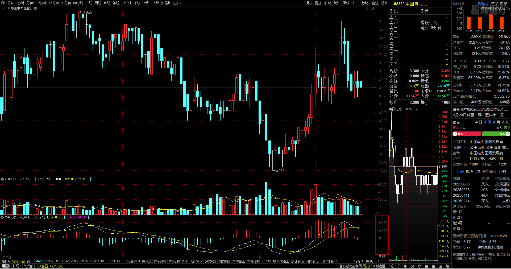Click the minus zoom-out icon
Image resolution: width=511 pixels, height=269 pixels.
tap(385, 261)
